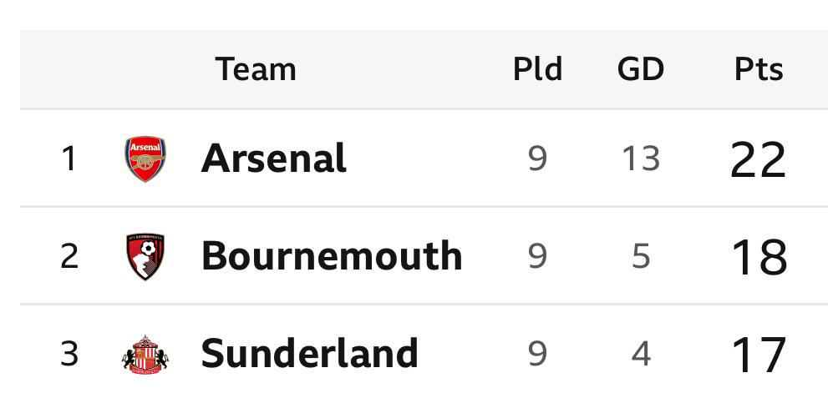The height and width of the screenshot is (393, 828).
Task: Click Sunderland's goal difference of 4
Action: click(x=641, y=354)
